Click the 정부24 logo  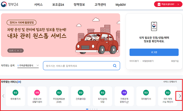10,4
